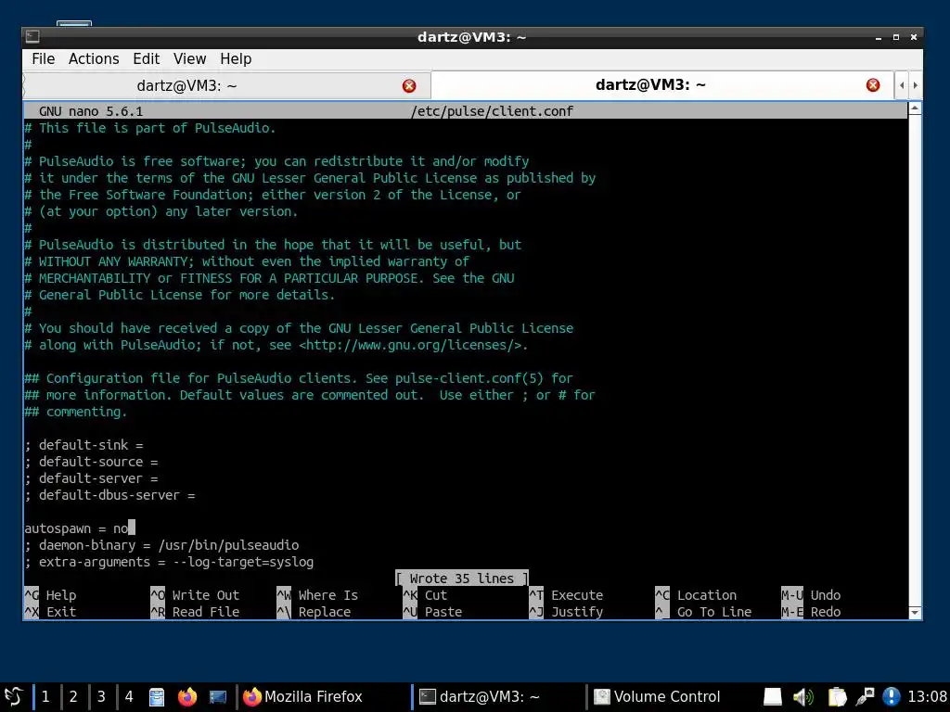This screenshot has height=712, width=950.
Task: Switch to workspace 3
Action: coord(101,697)
